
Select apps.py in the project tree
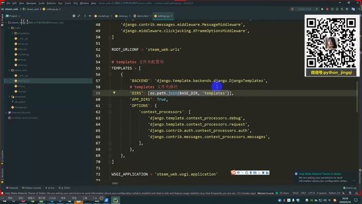coord(20,49)
